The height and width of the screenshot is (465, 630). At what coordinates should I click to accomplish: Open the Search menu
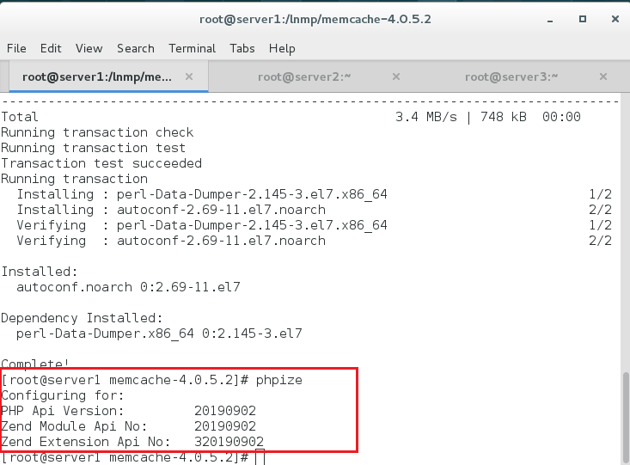136,49
